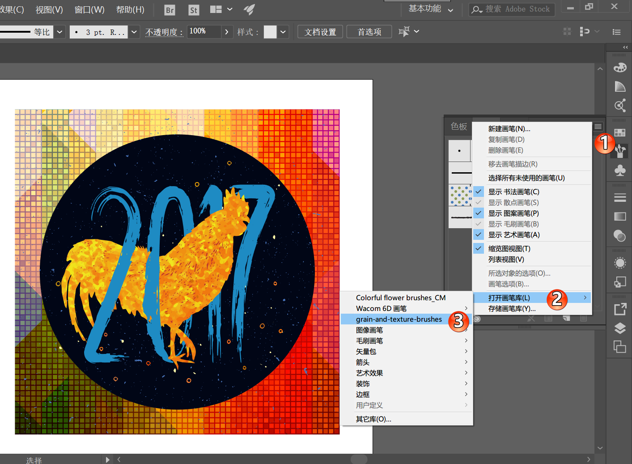Image resolution: width=632 pixels, height=464 pixels.
Task: Open the Transparency panel icon
Action: pos(619,235)
